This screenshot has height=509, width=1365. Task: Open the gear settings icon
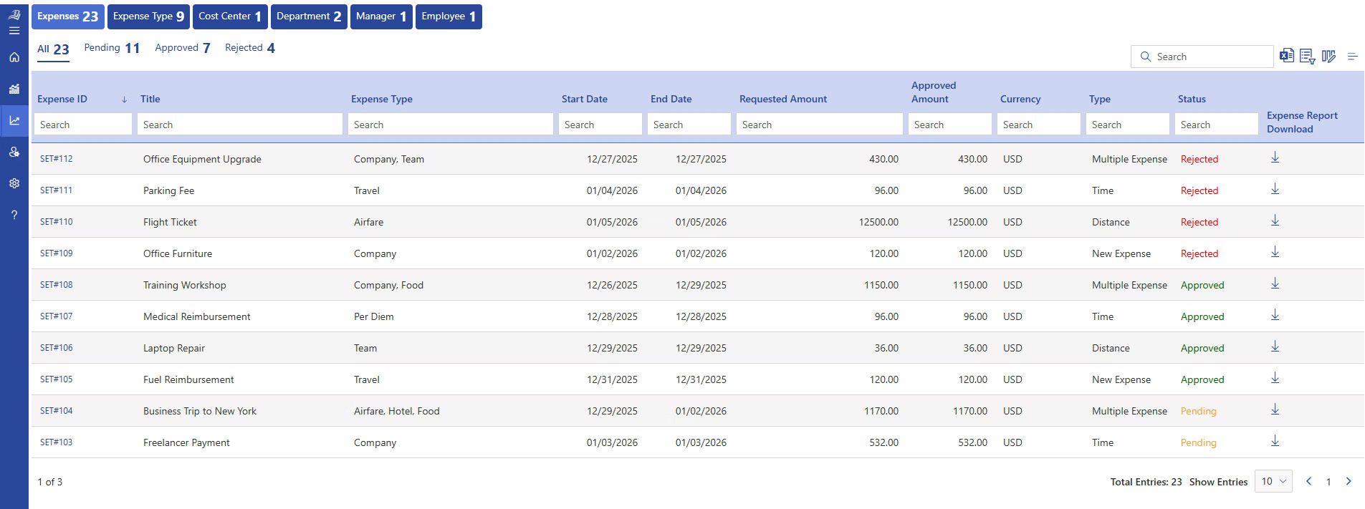(14, 183)
